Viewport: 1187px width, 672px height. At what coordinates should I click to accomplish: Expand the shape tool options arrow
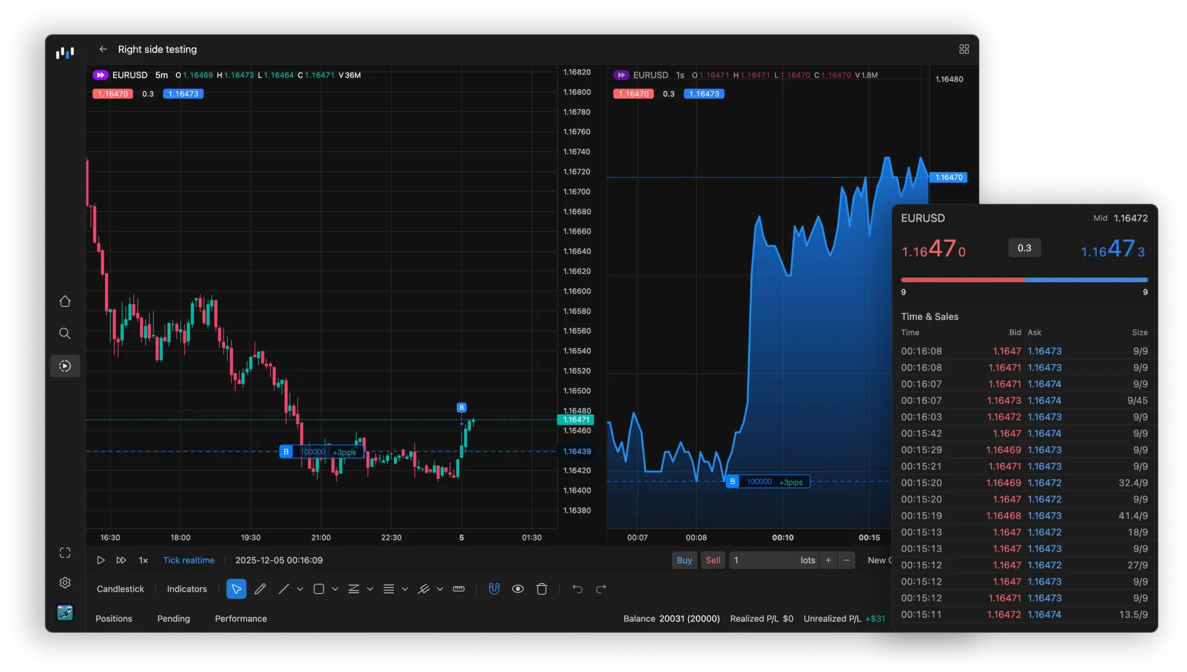[335, 589]
